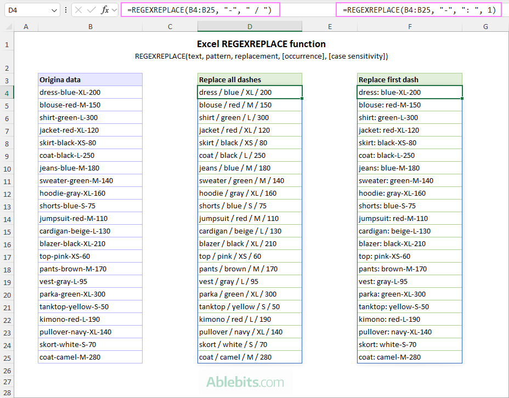Select cell 'dress-blue-XL-200'
This screenshot has width=509, height=398.
pyautogui.click(x=91, y=92)
